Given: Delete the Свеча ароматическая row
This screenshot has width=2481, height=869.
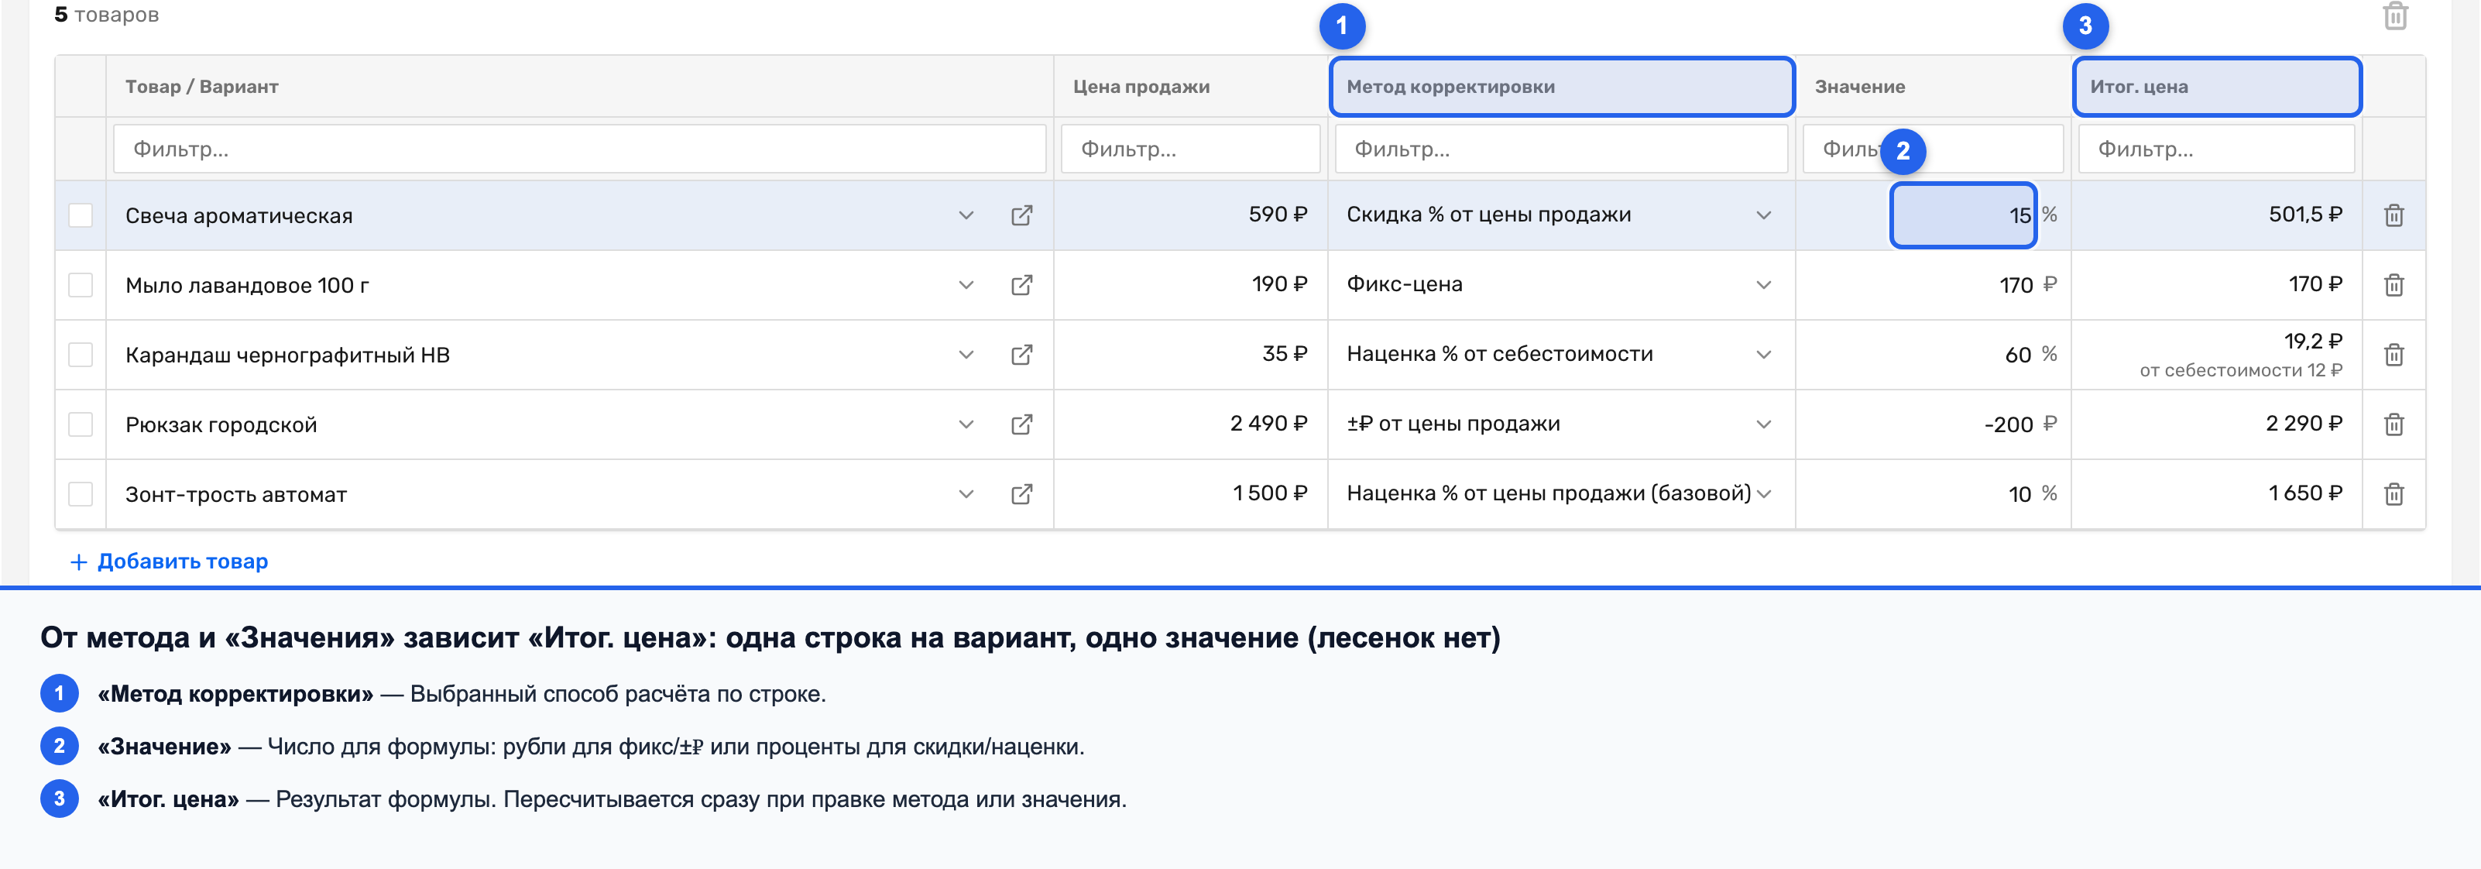Looking at the screenshot, I should coord(2393,215).
